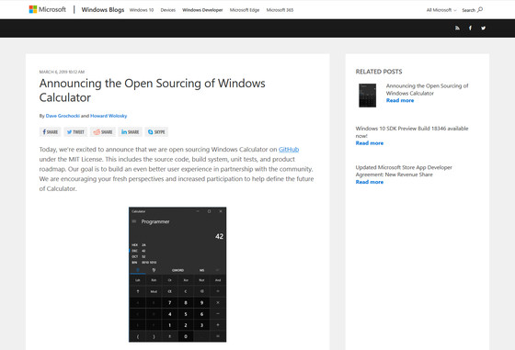The width and height of the screenshot is (515, 350).
Task: Open the Microsoft Store App Developer Agreement post
Action: click(x=404, y=171)
